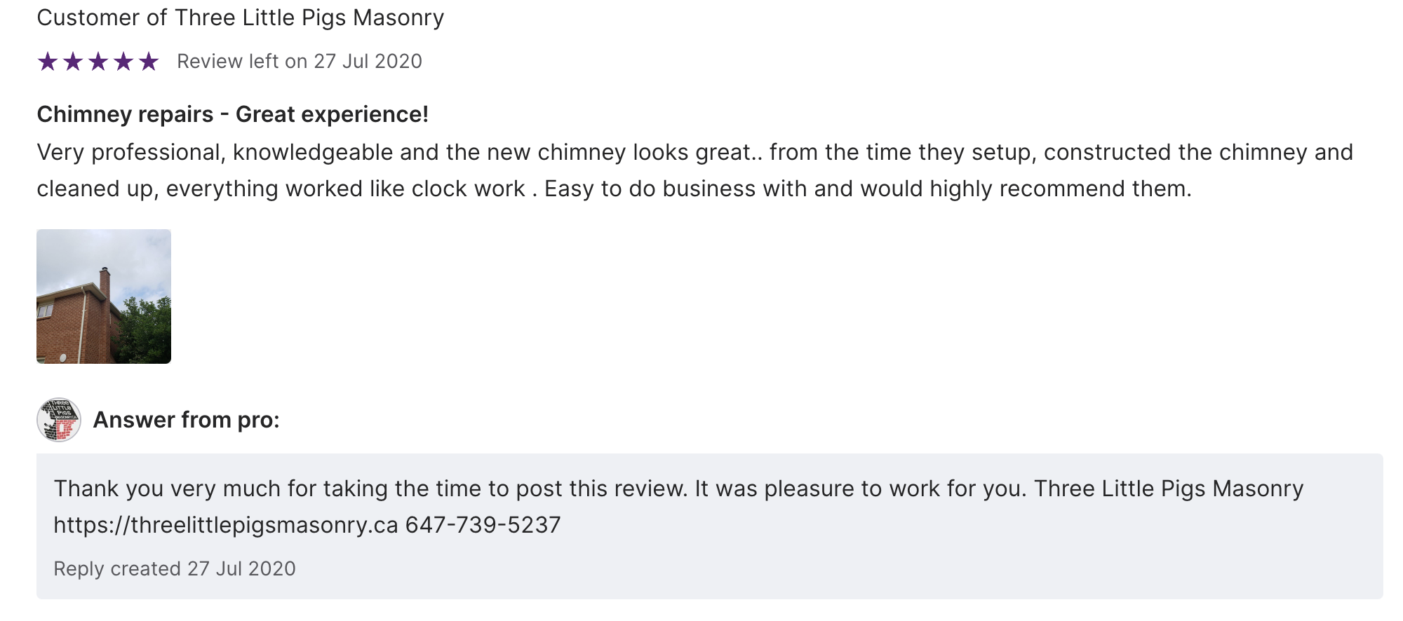Click the fourth purple rating star
Image resolution: width=1403 pixels, height=621 pixels.
coord(123,62)
